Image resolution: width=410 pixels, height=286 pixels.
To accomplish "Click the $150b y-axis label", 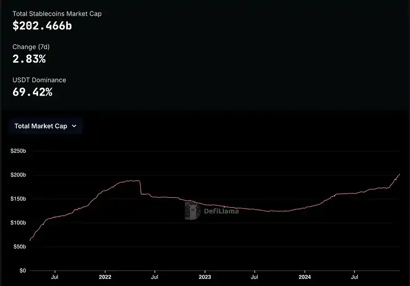I will point(18,199).
